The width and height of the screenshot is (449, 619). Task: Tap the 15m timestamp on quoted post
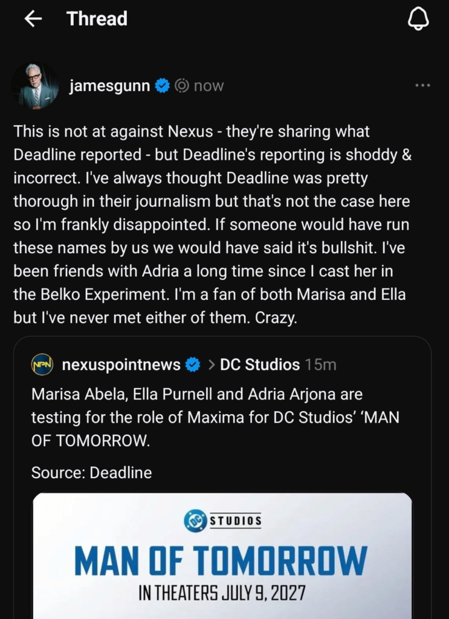(321, 365)
